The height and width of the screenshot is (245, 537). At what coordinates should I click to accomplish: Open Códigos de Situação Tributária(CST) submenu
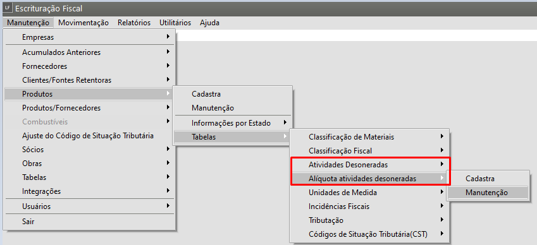click(370, 234)
